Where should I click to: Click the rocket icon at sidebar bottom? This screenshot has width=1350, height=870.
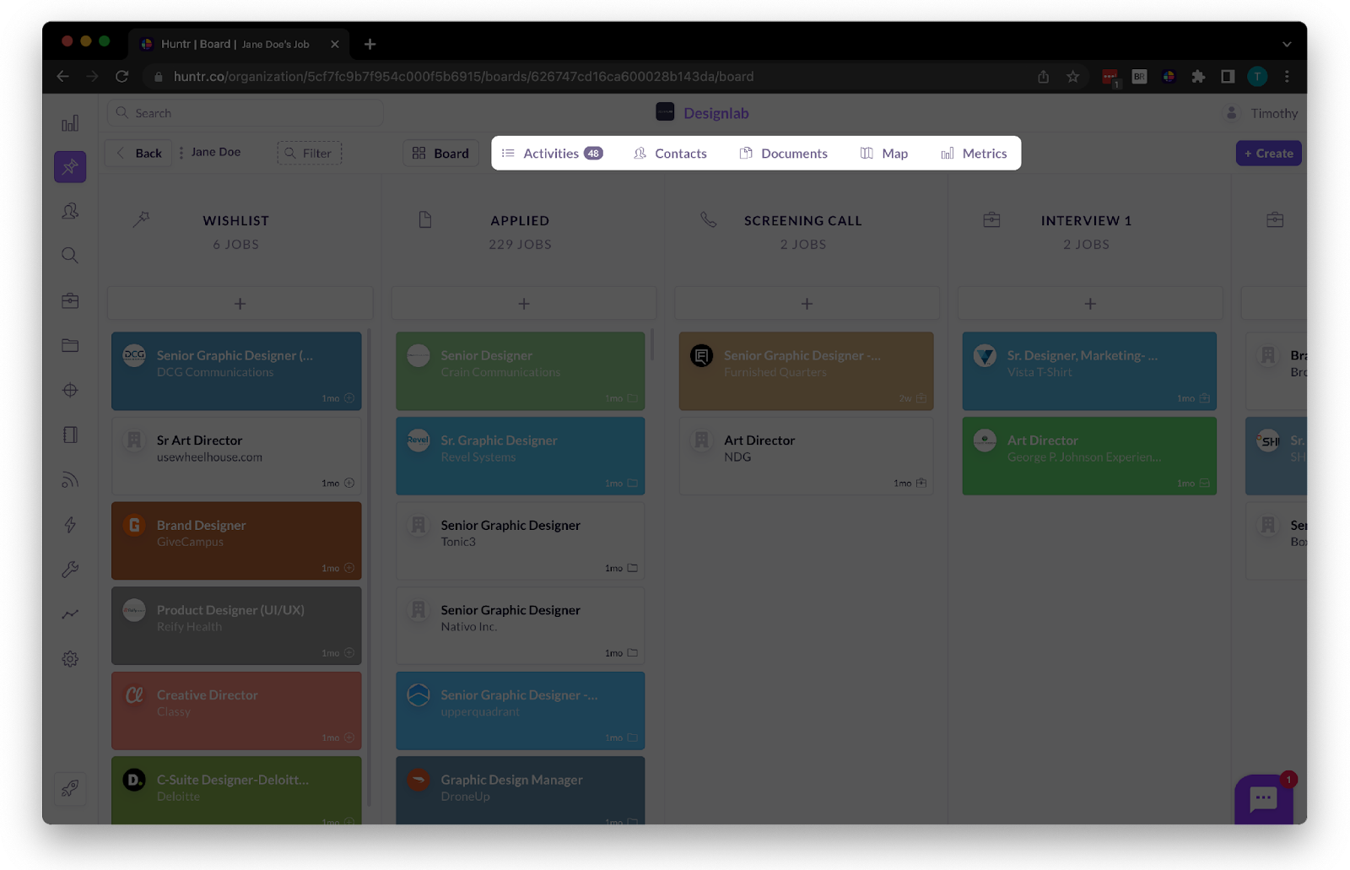[x=70, y=789]
